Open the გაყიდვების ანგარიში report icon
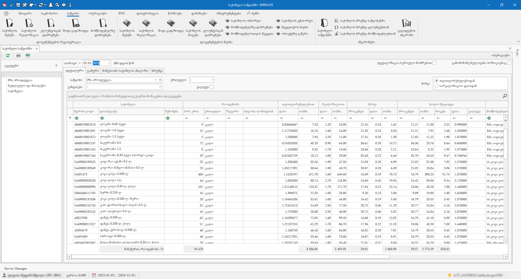 click(406, 27)
